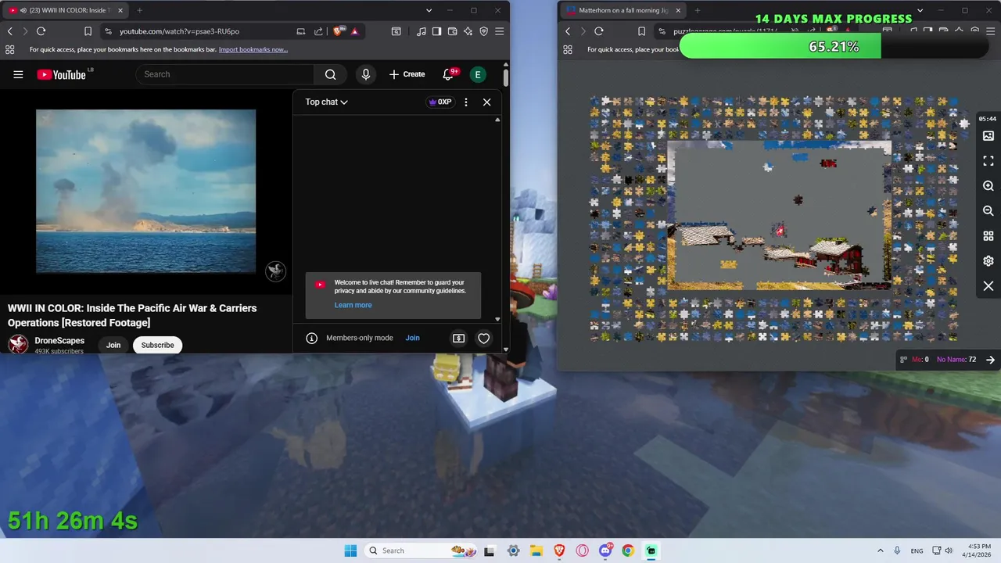Open the DroneScapes channel avatar

point(18,344)
